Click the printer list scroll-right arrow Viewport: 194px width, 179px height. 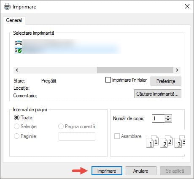tap(177, 70)
